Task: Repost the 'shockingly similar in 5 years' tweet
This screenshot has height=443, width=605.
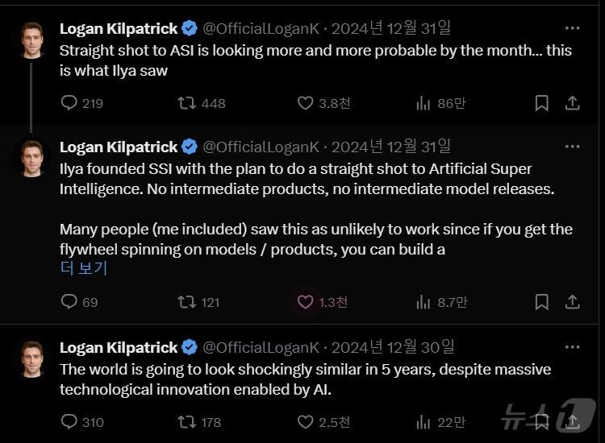Action: pyautogui.click(x=187, y=421)
